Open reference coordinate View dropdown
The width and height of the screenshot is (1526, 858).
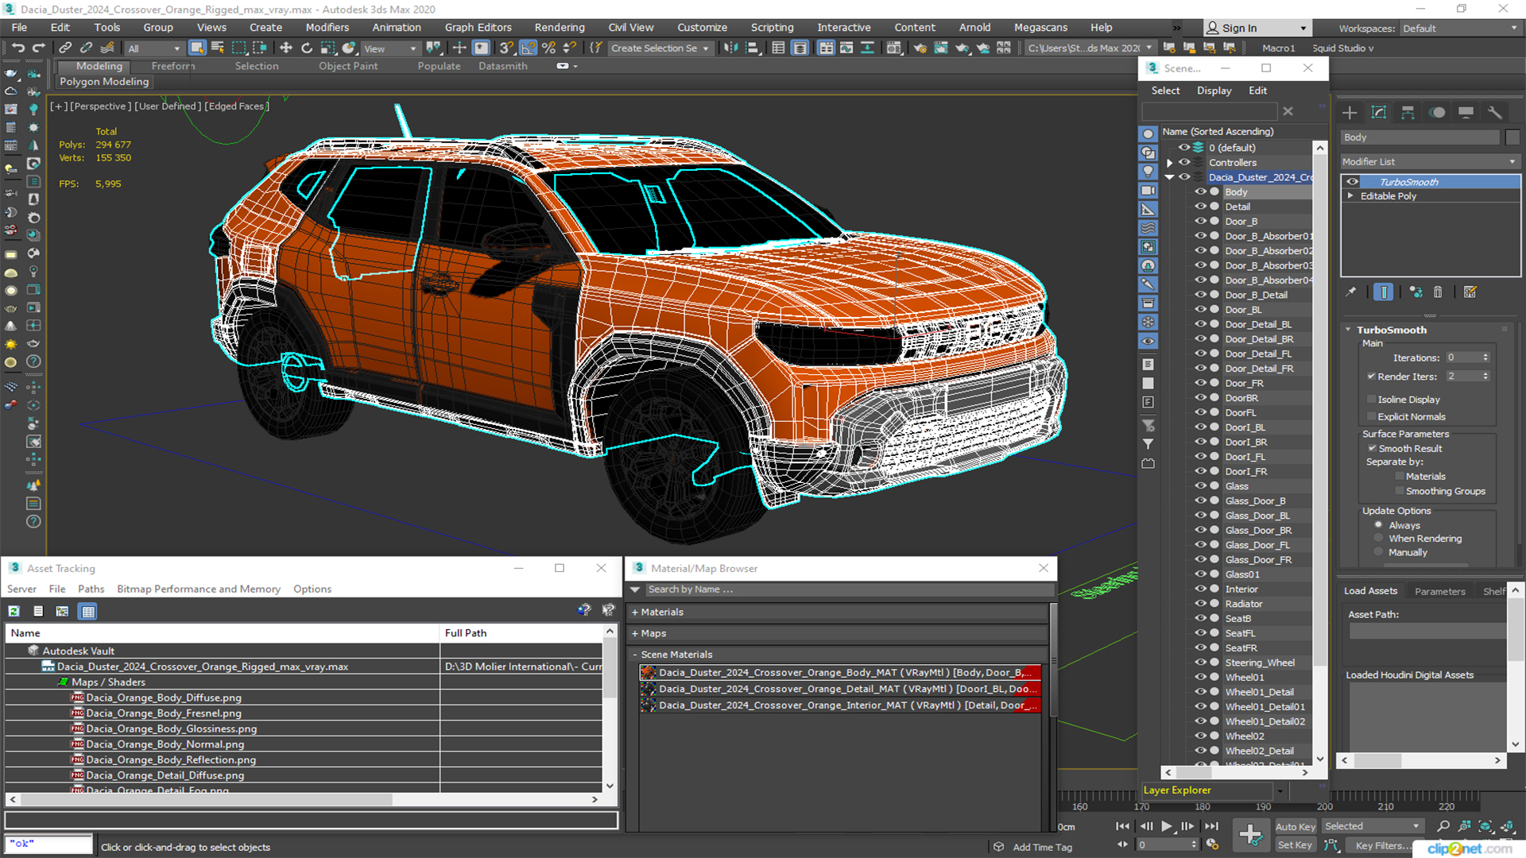tap(389, 48)
